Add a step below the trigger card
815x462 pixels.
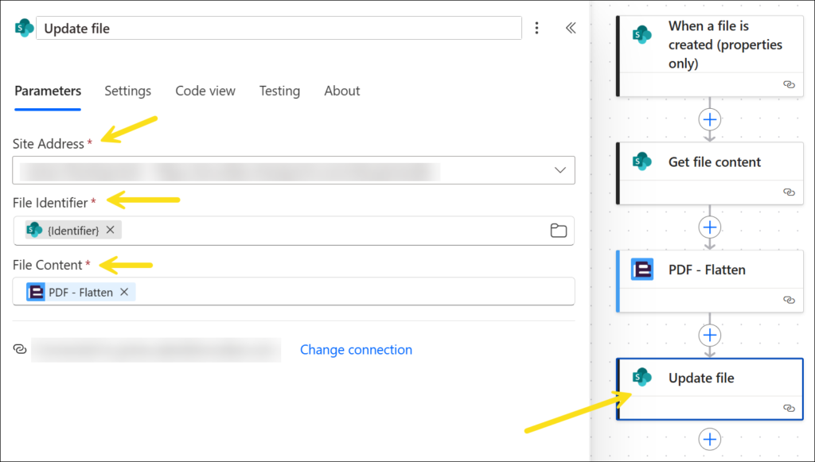709,120
